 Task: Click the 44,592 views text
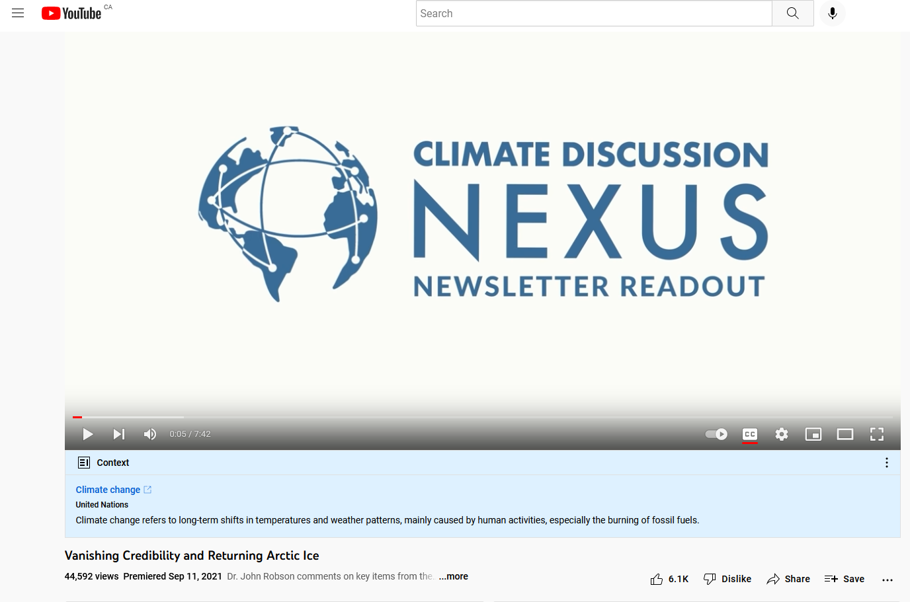click(x=91, y=576)
